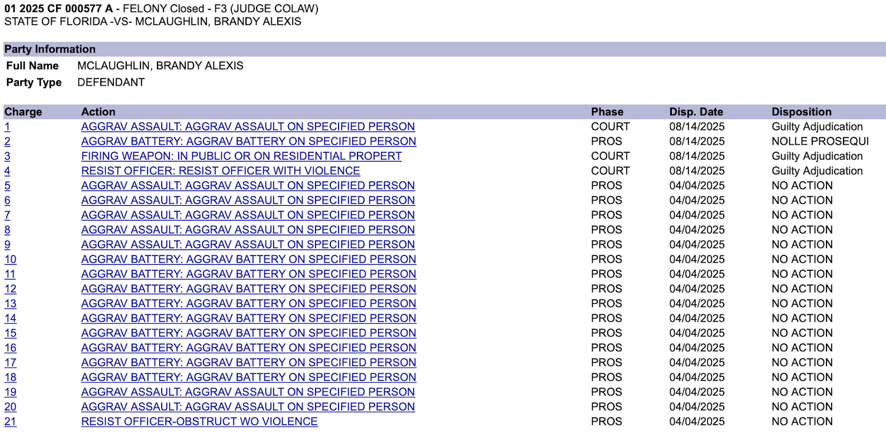Click the Phase column header
Viewport: 886px width, 439px height.
(x=607, y=112)
